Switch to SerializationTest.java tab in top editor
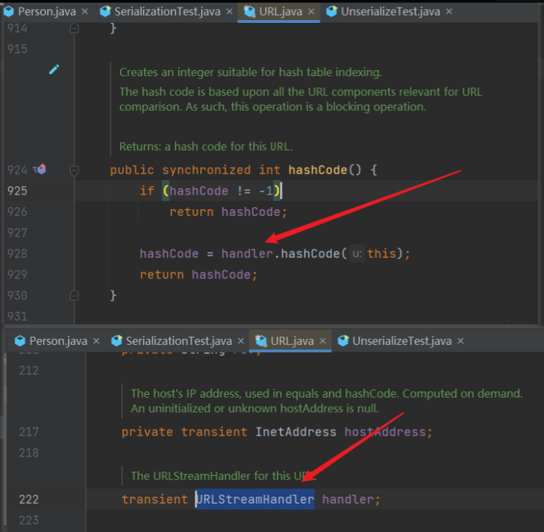This screenshot has width=544, height=532. [x=167, y=12]
